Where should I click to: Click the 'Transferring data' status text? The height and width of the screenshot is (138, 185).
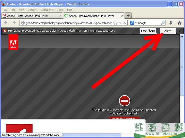pos(32,135)
